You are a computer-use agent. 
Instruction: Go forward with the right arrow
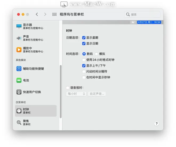point(45,14)
